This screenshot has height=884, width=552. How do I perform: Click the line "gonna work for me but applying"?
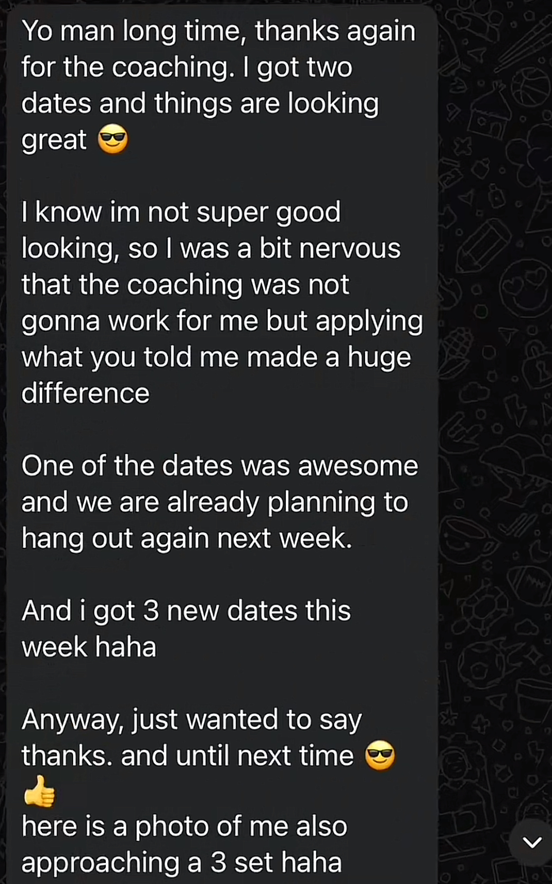pos(222,321)
